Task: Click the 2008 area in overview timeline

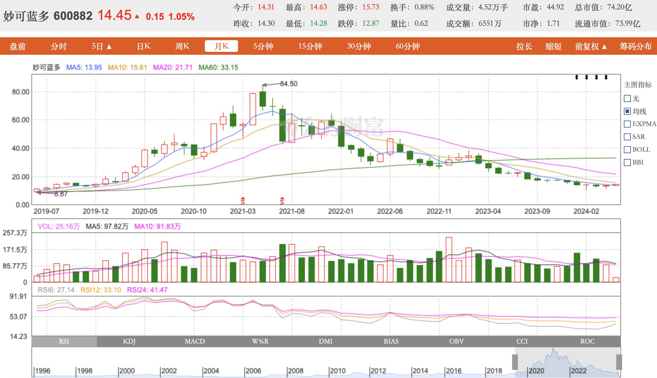Action: point(295,371)
